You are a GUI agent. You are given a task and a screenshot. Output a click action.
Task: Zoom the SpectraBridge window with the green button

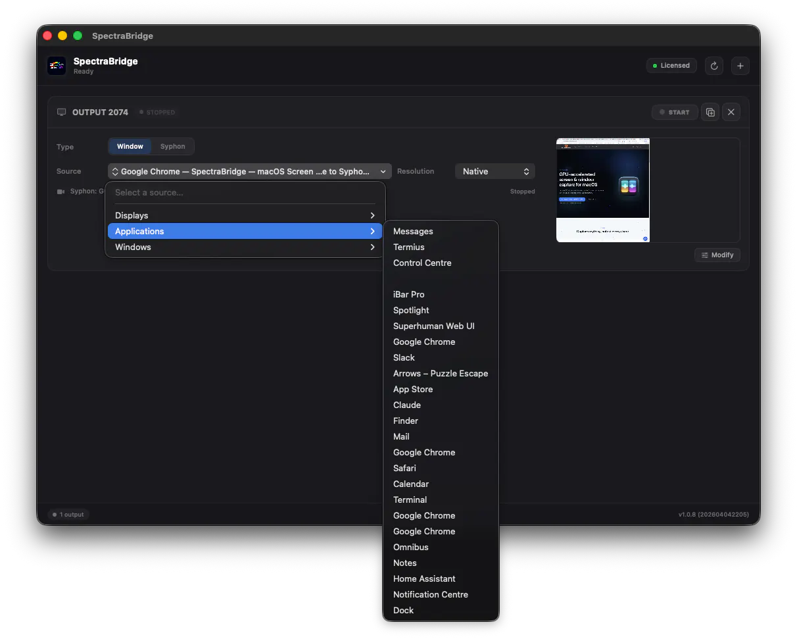coord(78,36)
